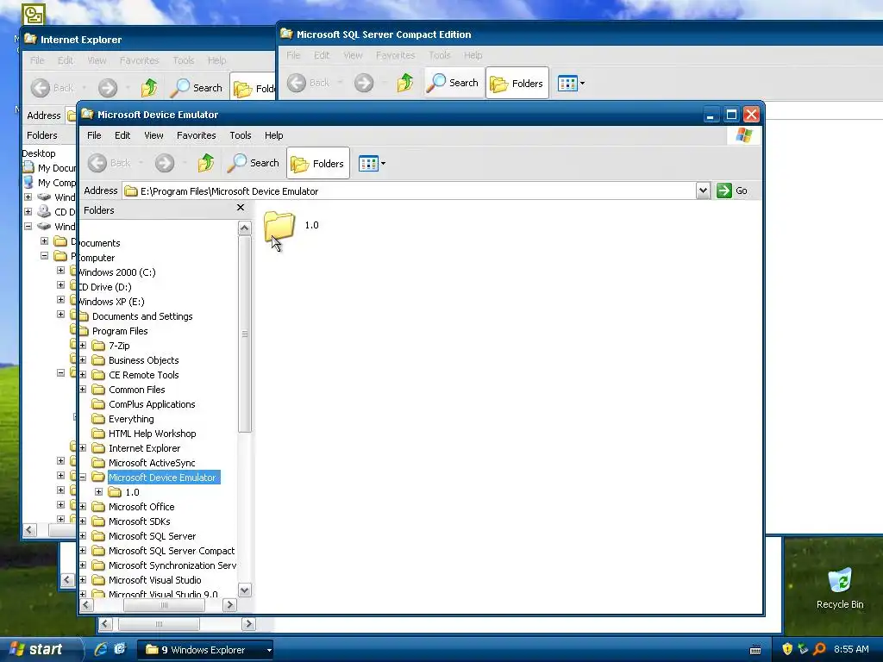Toggle the Folders pane in Device Emulator window

317,163
